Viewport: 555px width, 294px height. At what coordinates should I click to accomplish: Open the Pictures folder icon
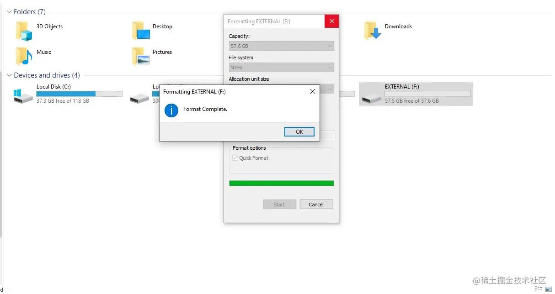click(x=141, y=56)
